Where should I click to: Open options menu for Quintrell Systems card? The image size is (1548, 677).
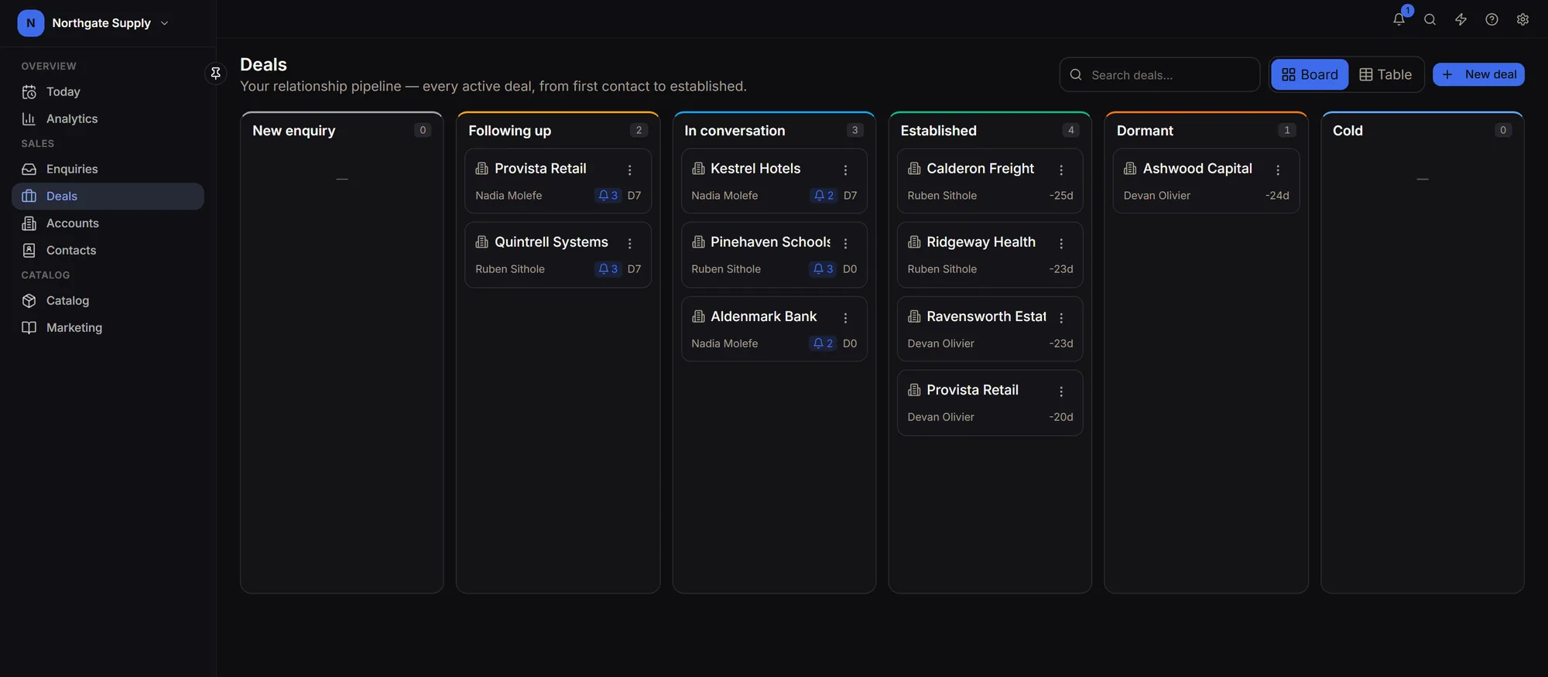tap(630, 243)
